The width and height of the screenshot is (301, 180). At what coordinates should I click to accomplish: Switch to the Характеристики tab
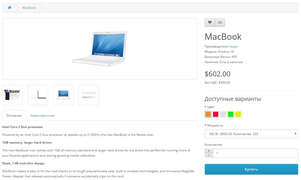coord(42,115)
